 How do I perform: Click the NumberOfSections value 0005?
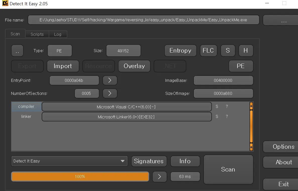click(87, 93)
